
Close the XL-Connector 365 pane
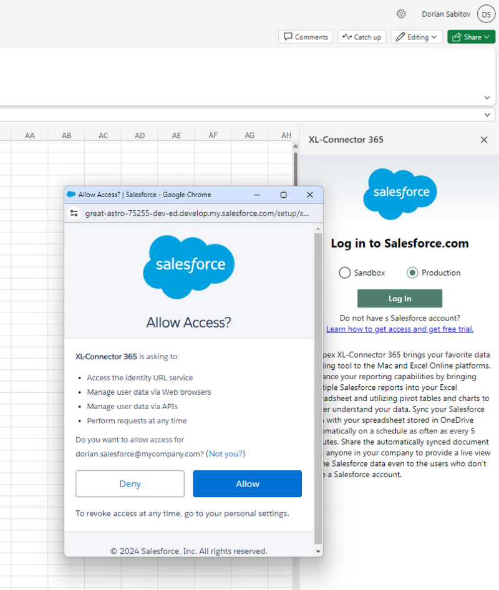click(484, 140)
